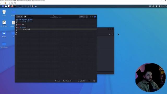Image resolution: width=167 pixels, height=94 pixels.
Task: Switch to workspace 3
Action: click(26, 6)
